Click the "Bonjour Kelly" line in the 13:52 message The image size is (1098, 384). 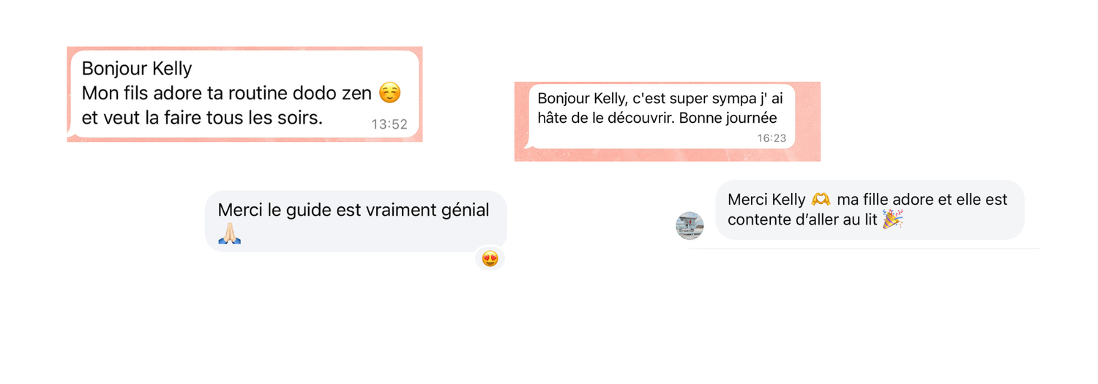point(137,69)
